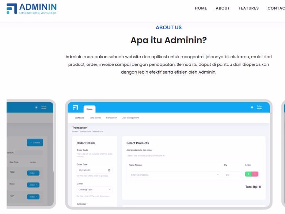
Task: Click the Search field in left slide
Action: pyautogui.click(x=29, y=153)
